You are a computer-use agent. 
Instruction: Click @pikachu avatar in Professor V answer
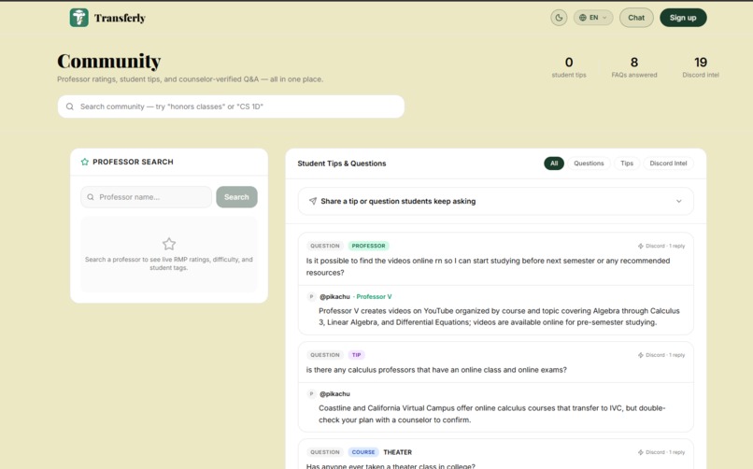tap(311, 297)
